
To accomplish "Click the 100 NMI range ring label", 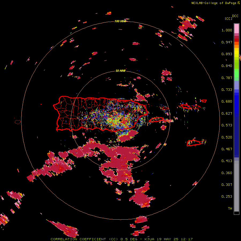I will tap(120, 21).
